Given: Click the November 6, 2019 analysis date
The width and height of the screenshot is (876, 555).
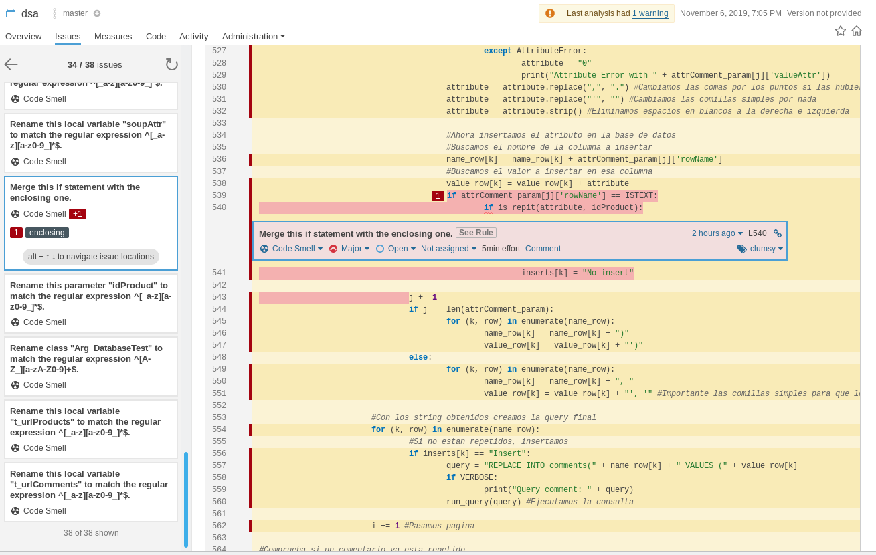Looking at the screenshot, I should click(x=731, y=13).
